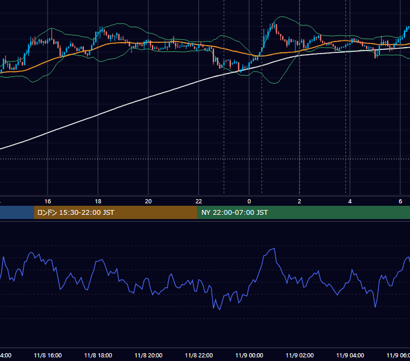Viewport: 410px width, 361px height.
Task: Click the horizontal dotted price level line
Action: 205,159
